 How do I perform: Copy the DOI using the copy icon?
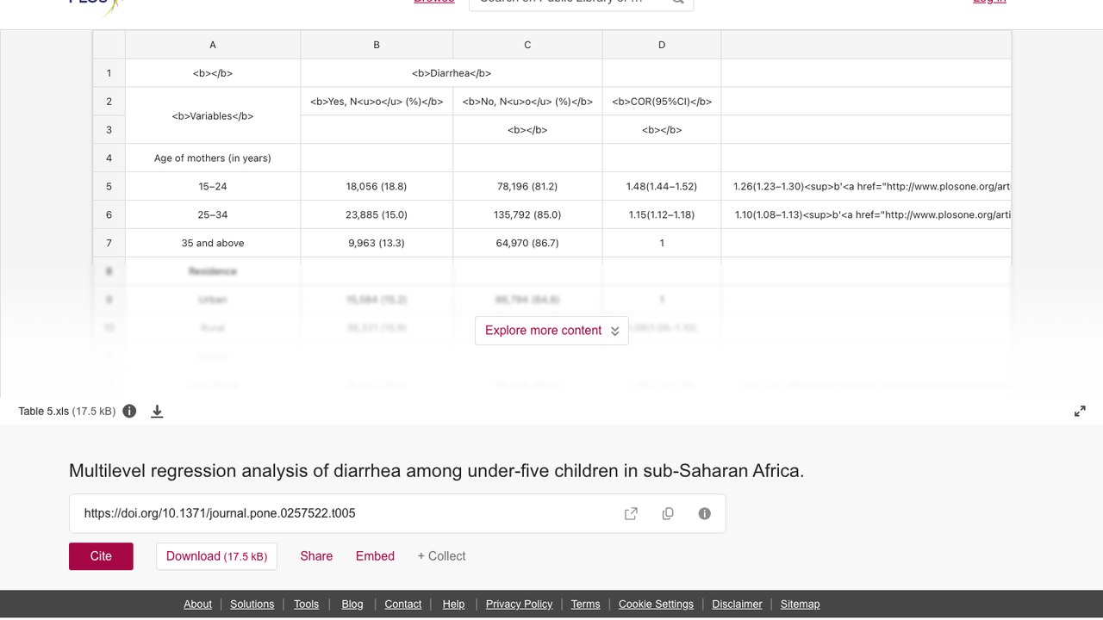668,513
